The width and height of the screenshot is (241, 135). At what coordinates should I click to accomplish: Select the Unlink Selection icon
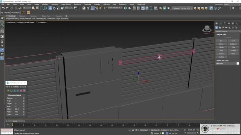pos(16,8)
